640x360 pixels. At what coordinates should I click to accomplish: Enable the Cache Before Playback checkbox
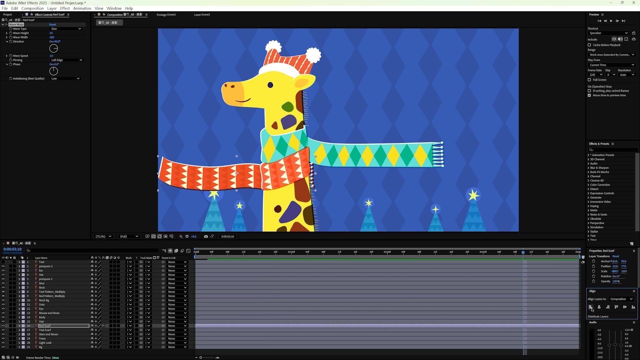click(x=589, y=45)
